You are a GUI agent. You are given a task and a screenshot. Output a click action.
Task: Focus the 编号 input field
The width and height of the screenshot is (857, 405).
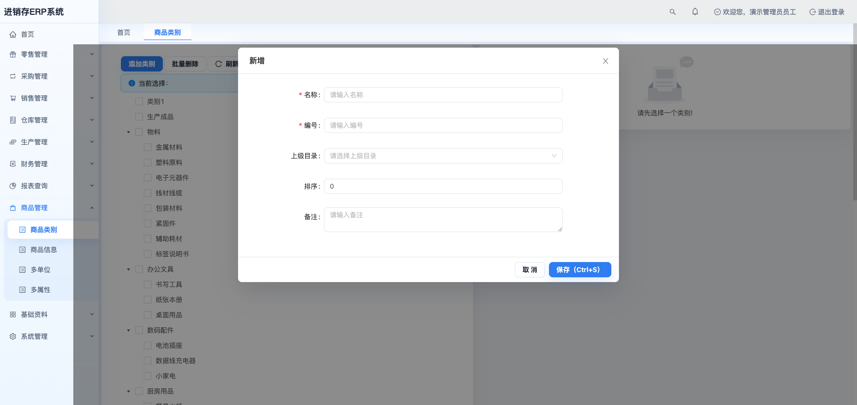point(443,125)
